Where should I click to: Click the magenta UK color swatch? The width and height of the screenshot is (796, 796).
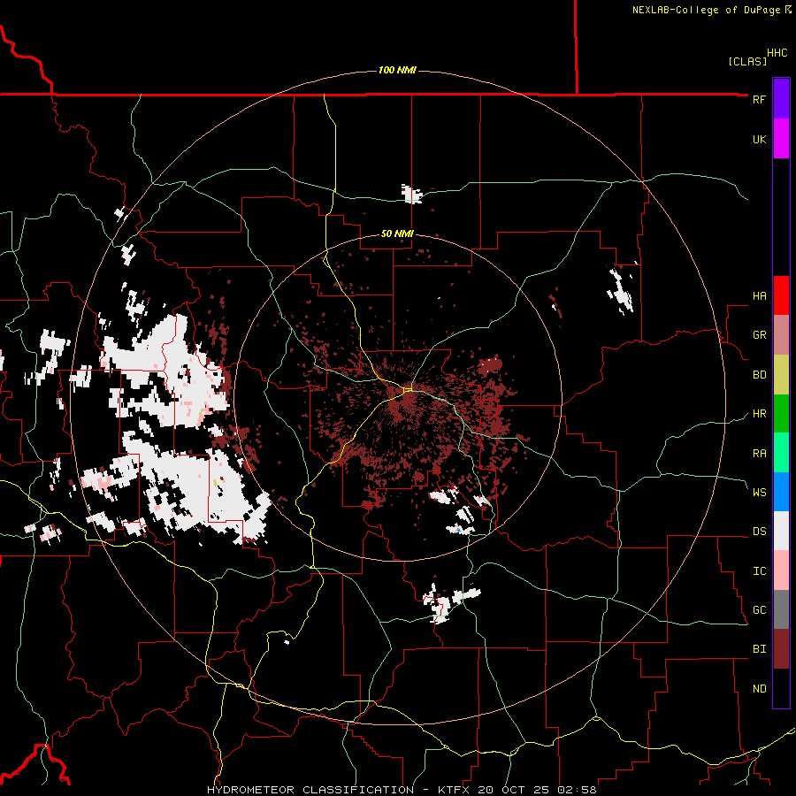point(781,139)
